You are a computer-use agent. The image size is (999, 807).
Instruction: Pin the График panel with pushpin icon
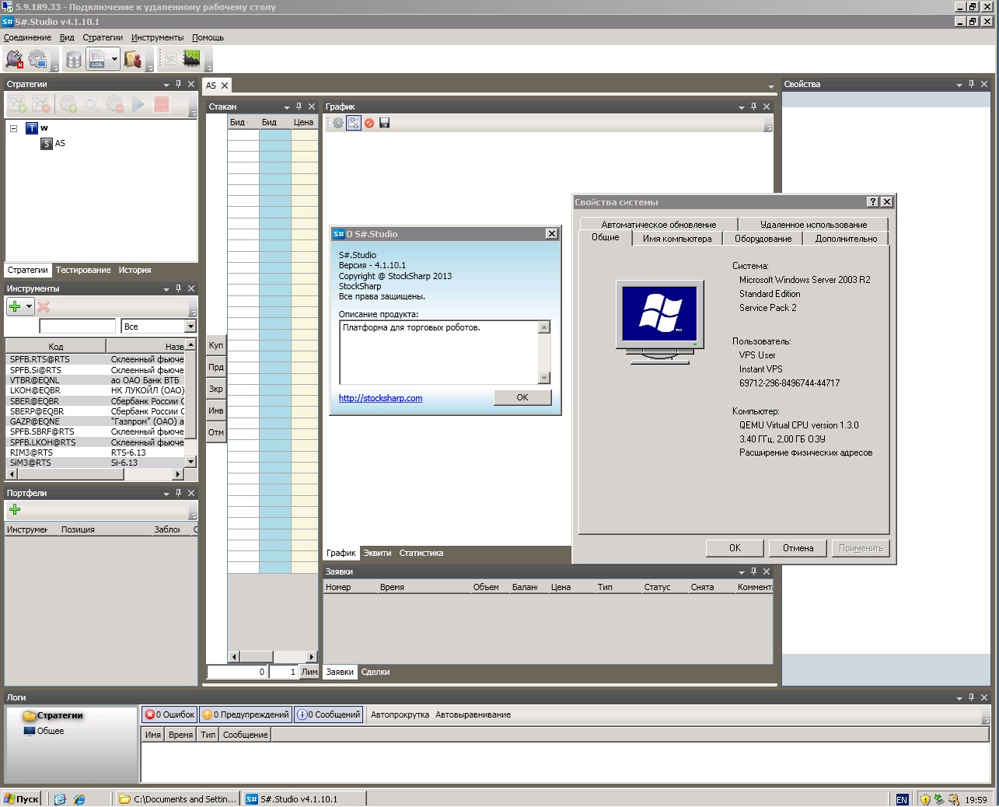753,107
